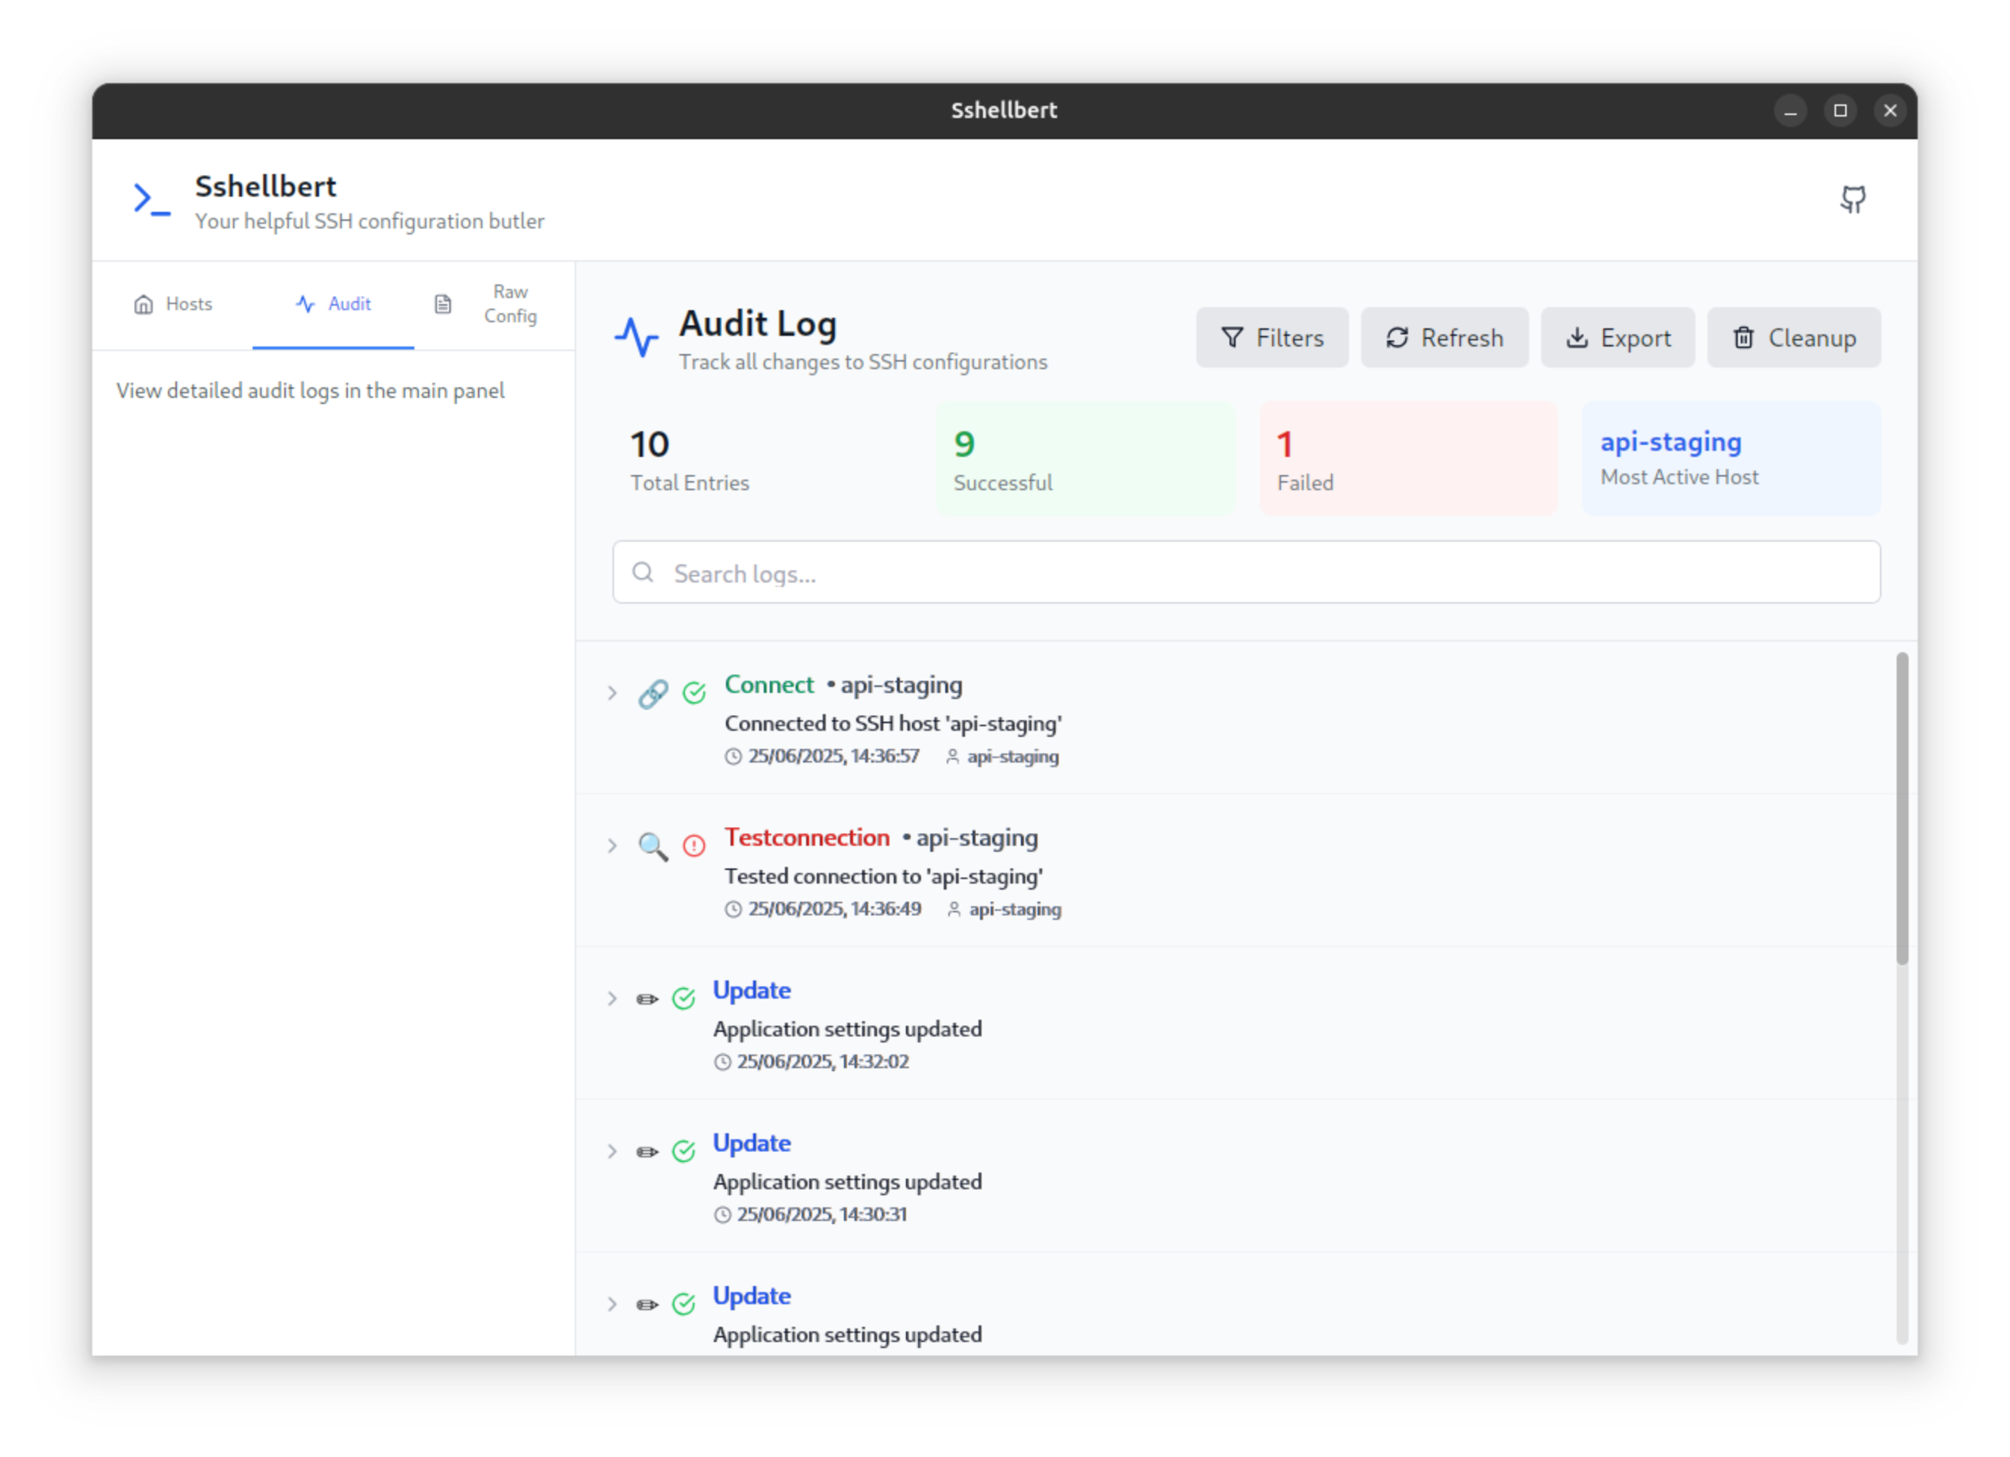Click timestamp 25/06/2025, 14:30:31
The image size is (2010, 1457).
tap(823, 1215)
